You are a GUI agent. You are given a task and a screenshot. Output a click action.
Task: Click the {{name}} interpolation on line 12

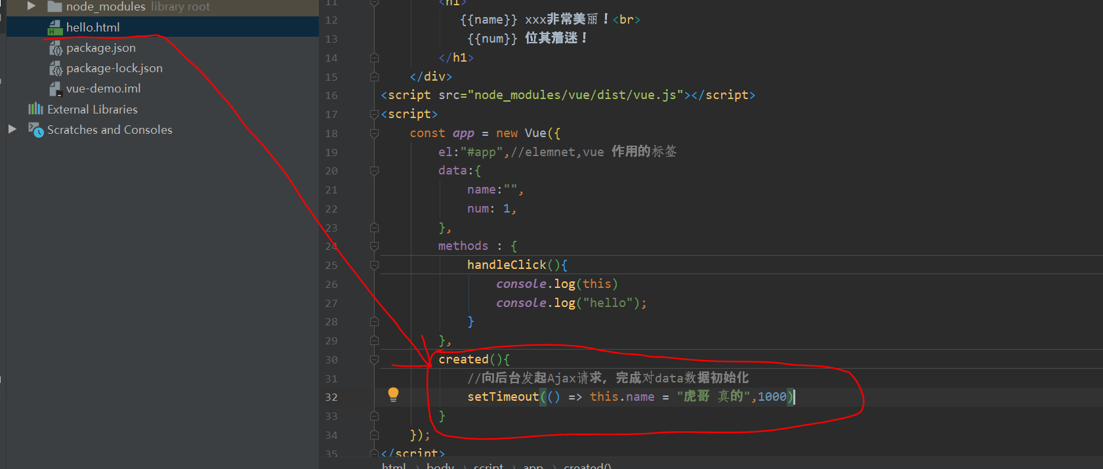489,20
